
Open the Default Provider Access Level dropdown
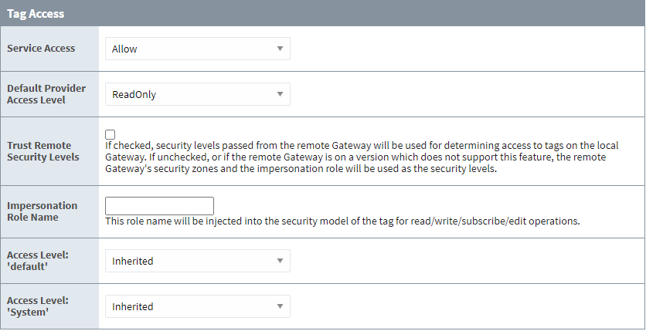coord(197,95)
